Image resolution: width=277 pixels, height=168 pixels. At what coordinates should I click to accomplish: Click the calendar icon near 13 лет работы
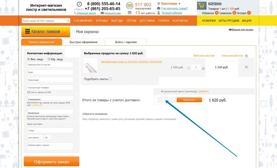tap(130, 12)
